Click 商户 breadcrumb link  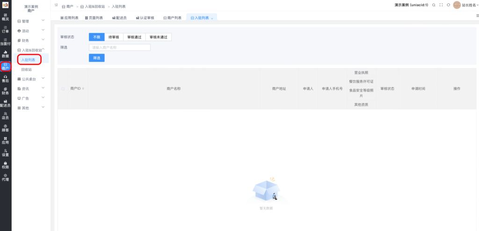tap(67, 7)
